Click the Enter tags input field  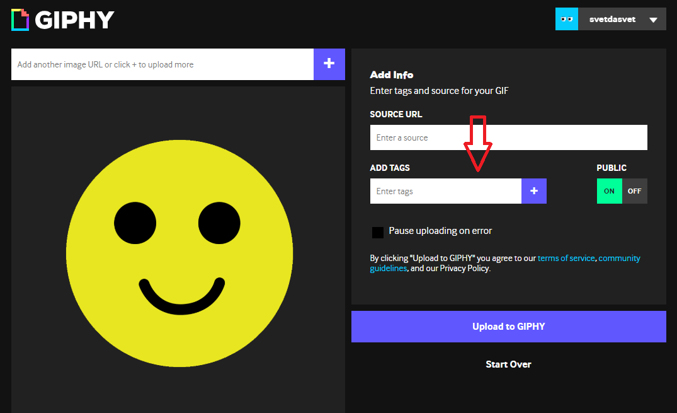(446, 191)
